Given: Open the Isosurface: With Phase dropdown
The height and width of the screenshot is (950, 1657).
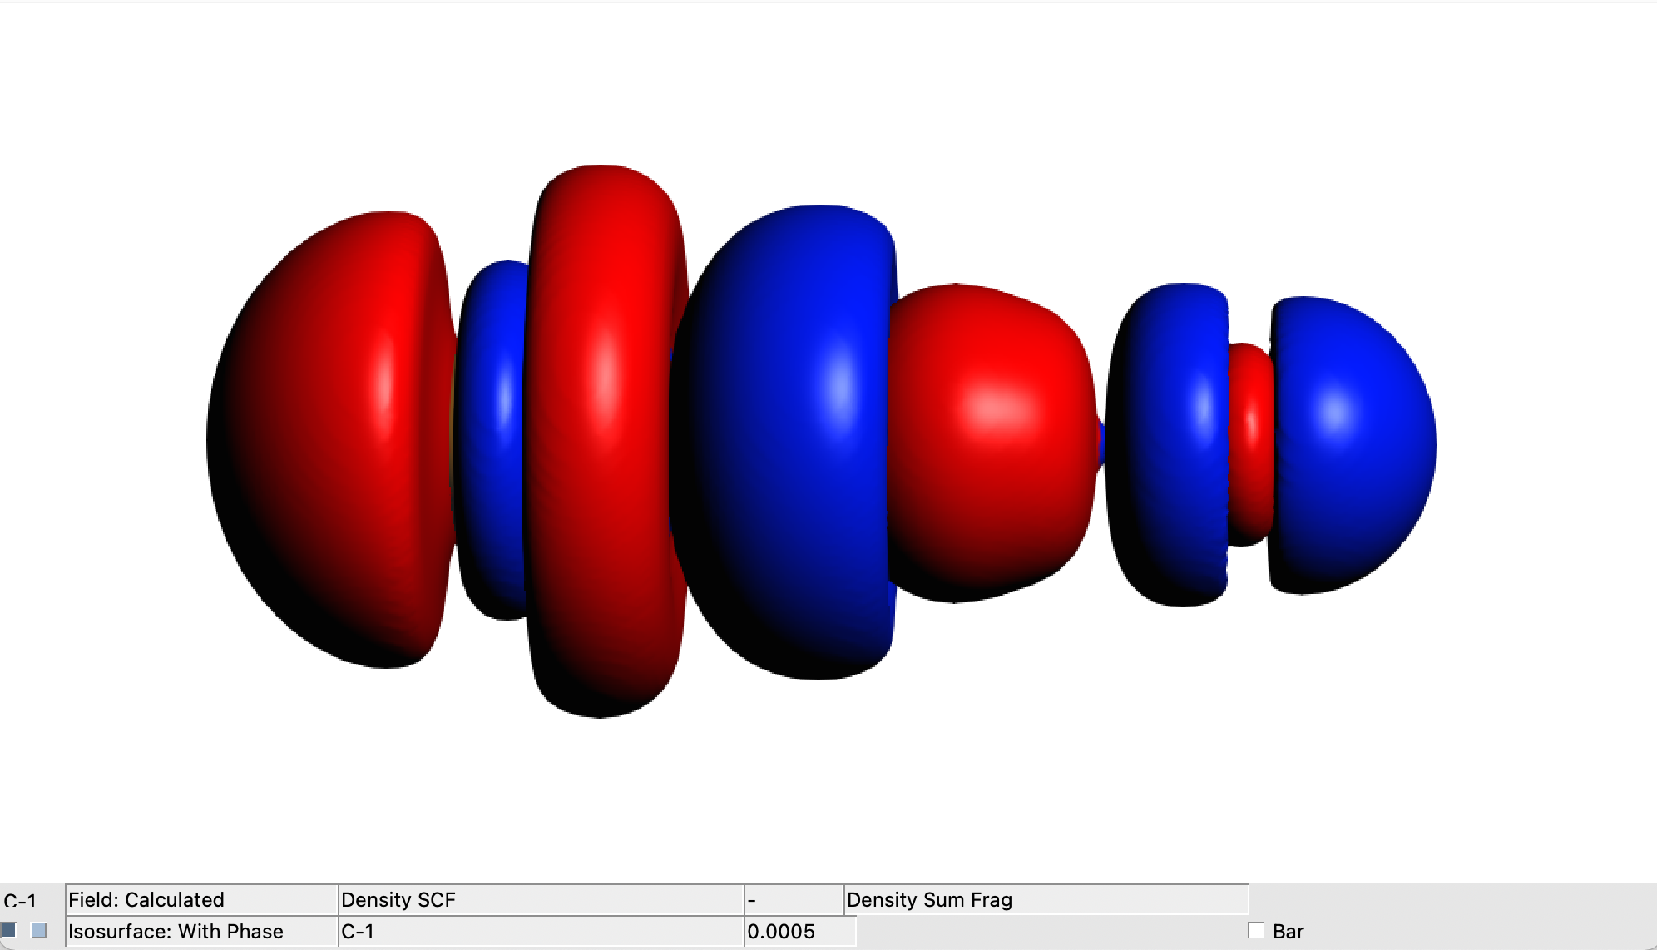Looking at the screenshot, I should 201,932.
